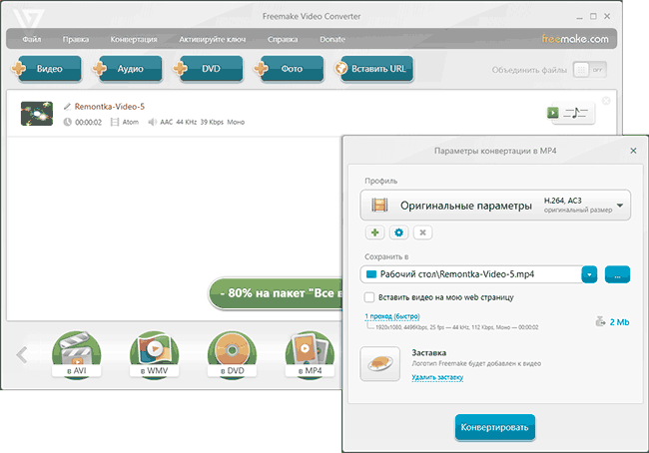Start conversion with Конвертировать button
649x453 pixels.
[494, 427]
